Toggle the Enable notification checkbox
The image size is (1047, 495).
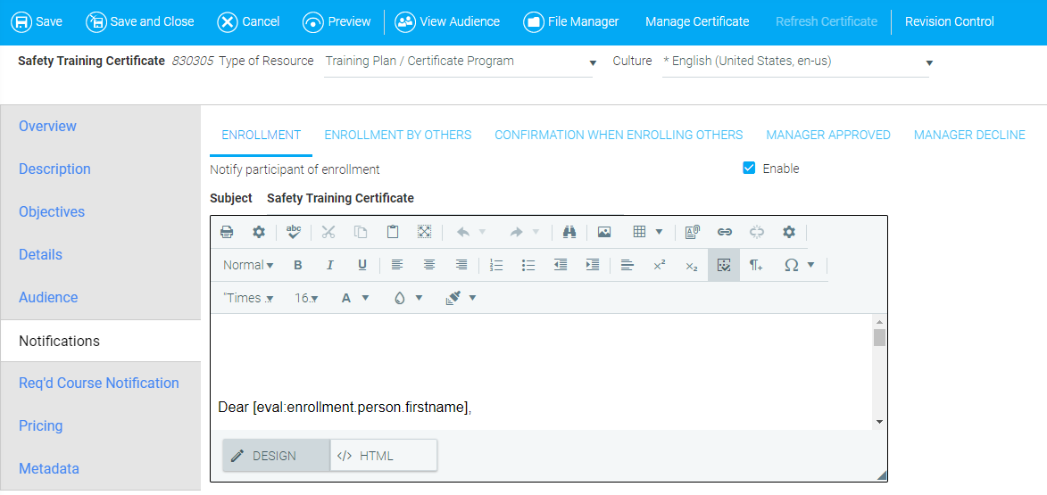pos(750,169)
